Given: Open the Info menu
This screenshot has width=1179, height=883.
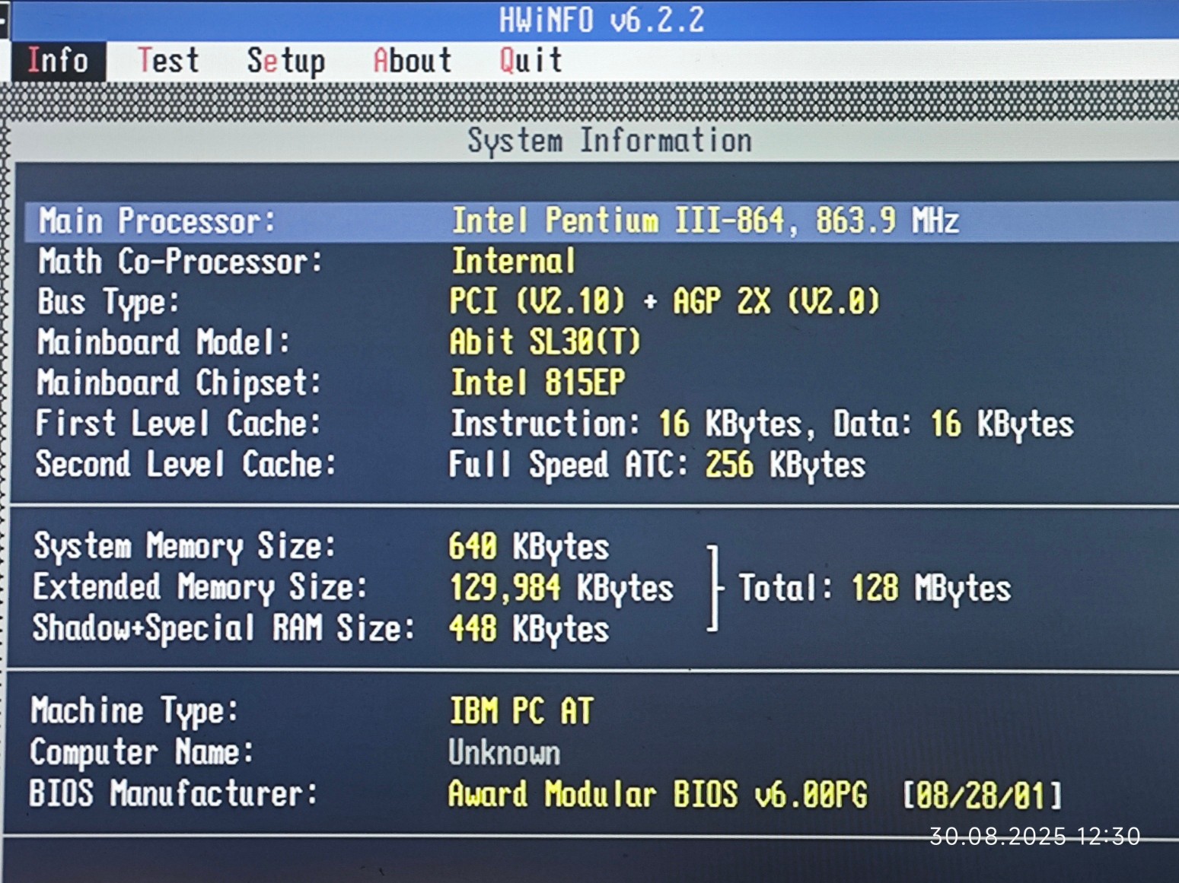Looking at the screenshot, I should [x=58, y=60].
